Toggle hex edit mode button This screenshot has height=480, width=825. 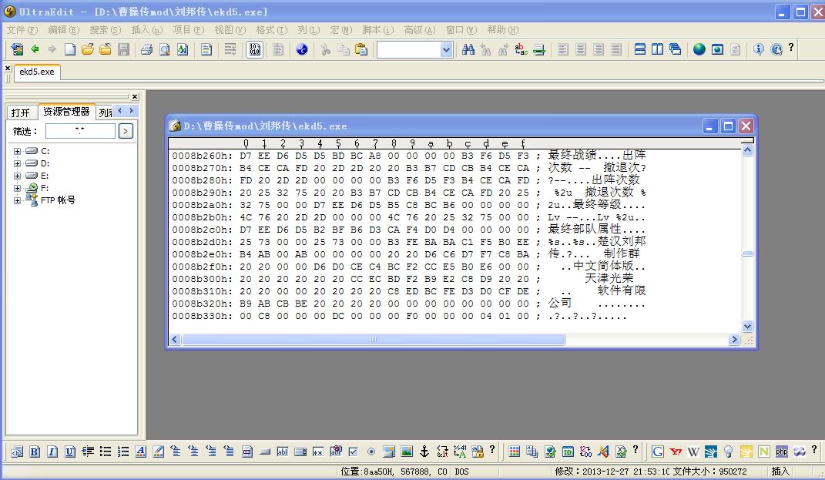(x=254, y=49)
